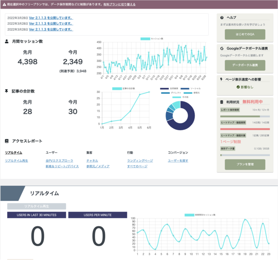This screenshot has height=260, width=278.
Task: Click the ヒートマップ・録画対象 label badge
Action: coord(233,135)
